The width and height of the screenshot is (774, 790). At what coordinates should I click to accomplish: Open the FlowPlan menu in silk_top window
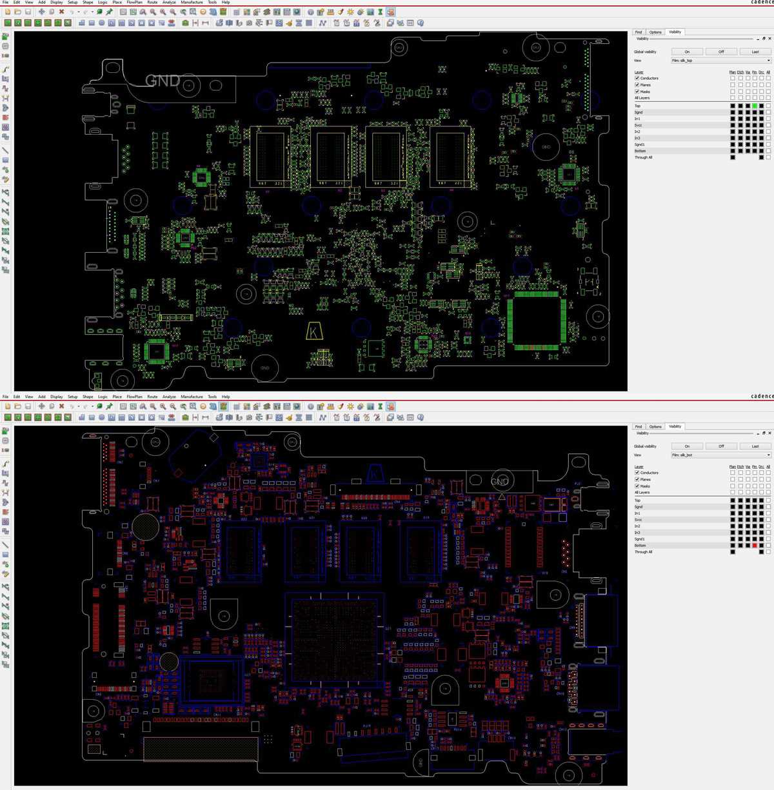pos(134,3)
